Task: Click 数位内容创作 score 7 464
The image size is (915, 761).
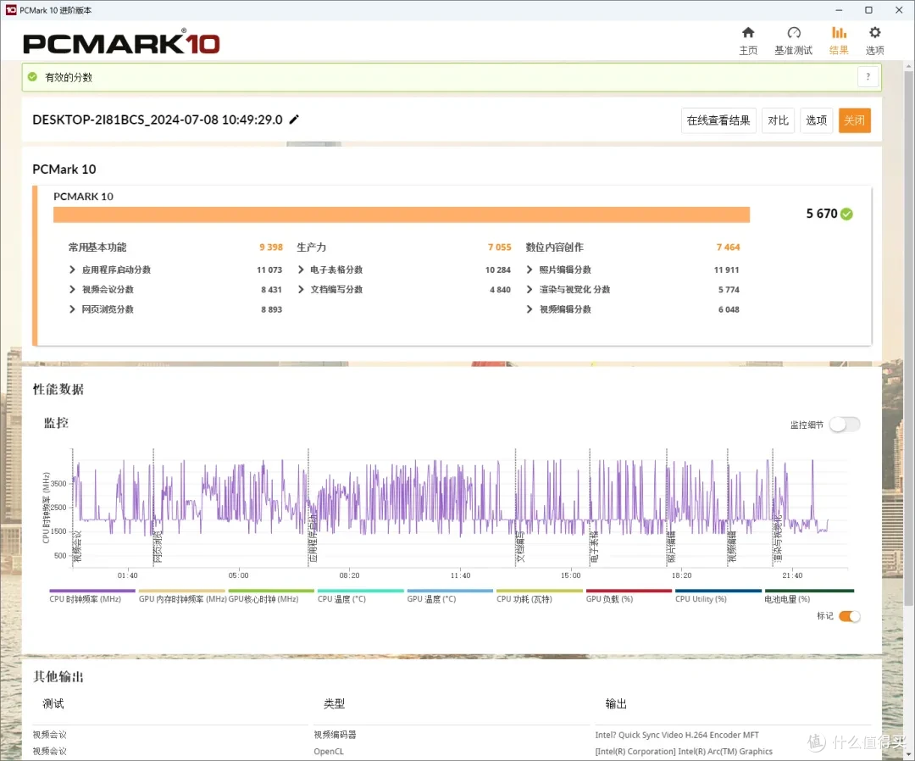Action: coord(728,247)
